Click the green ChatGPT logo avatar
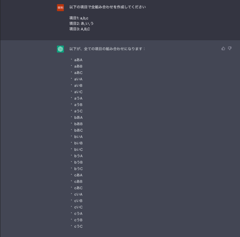 [x=60, y=49]
